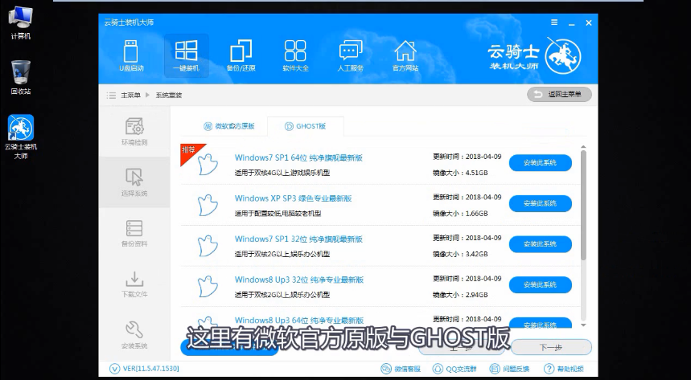Viewport: 691px width, 380px height.
Task: Open the U盘启动 tool
Action: pyautogui.click(x=131, y=56)
